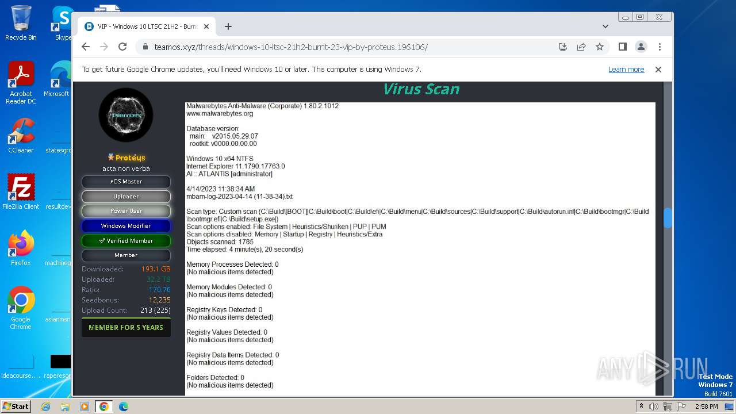736x414 pixels.
Task: Open Microsoft Edge from the taskbar
Action: click(124, 407)
